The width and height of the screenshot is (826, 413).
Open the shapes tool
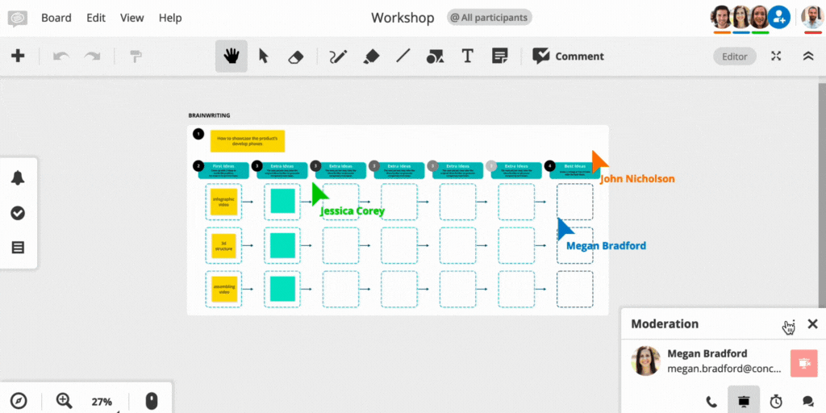point(435,56)
